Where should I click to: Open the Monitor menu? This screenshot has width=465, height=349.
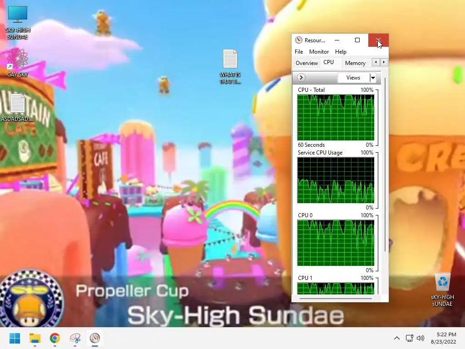coord(319,52)
